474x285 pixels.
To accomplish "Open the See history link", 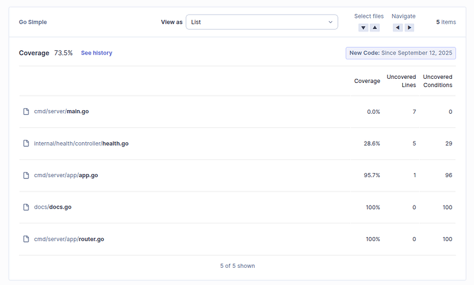I will point(97,53).
